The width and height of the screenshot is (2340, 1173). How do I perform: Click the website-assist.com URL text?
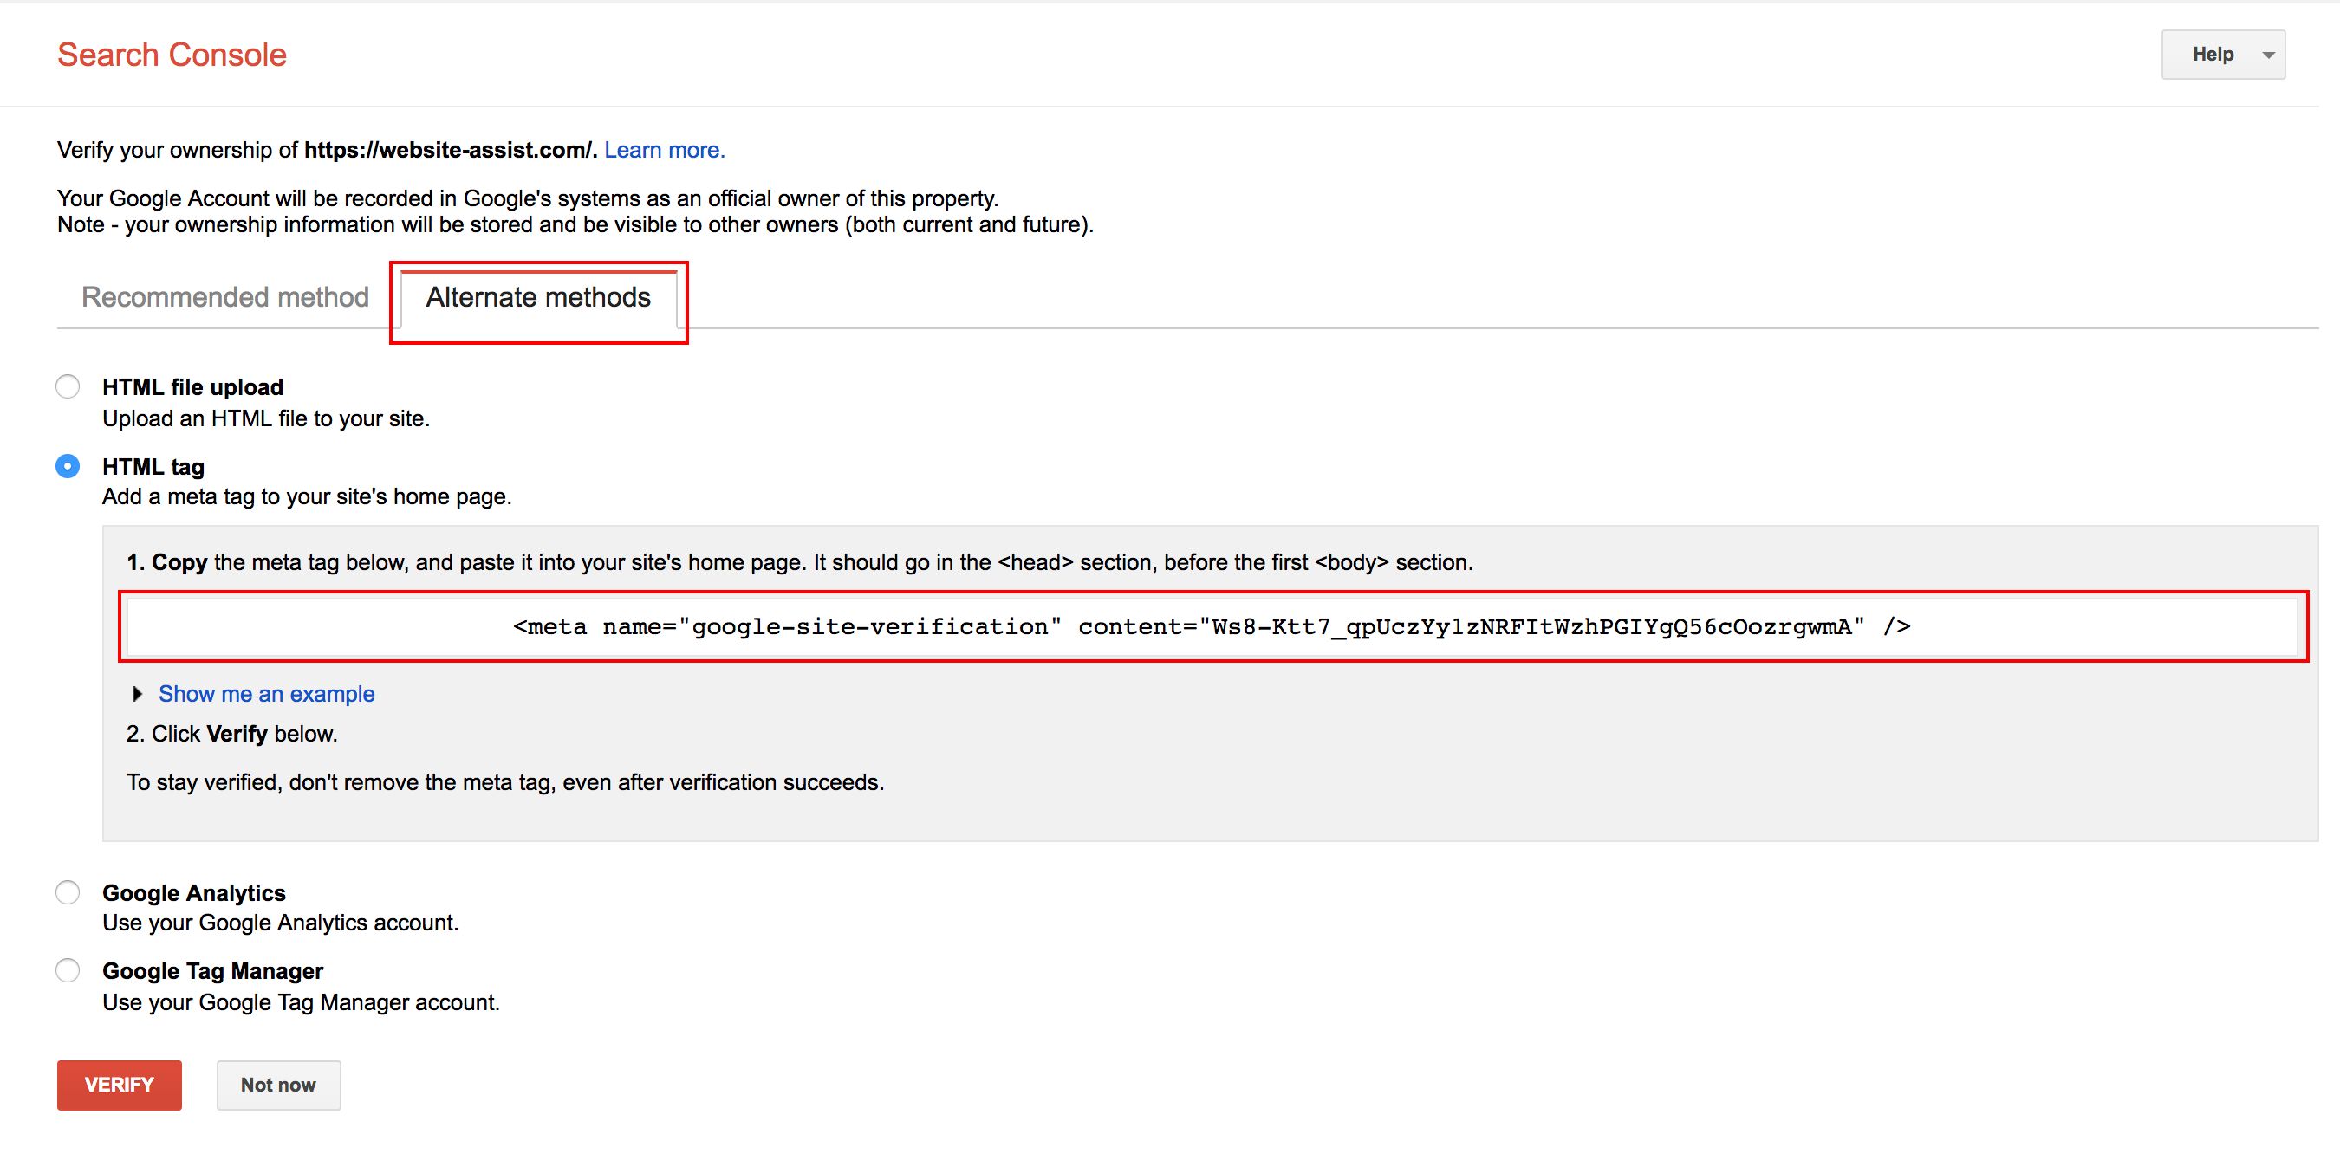click(449, 150)
